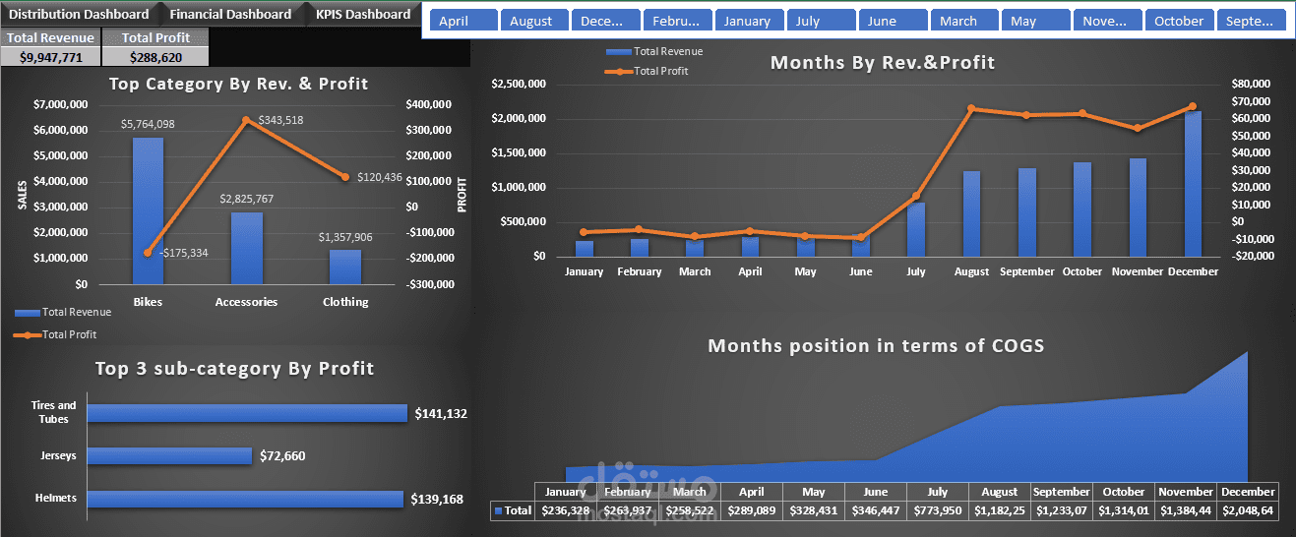Click the SALES axis title
Viewport: 1296px width, 537px height.
[21, 195]
